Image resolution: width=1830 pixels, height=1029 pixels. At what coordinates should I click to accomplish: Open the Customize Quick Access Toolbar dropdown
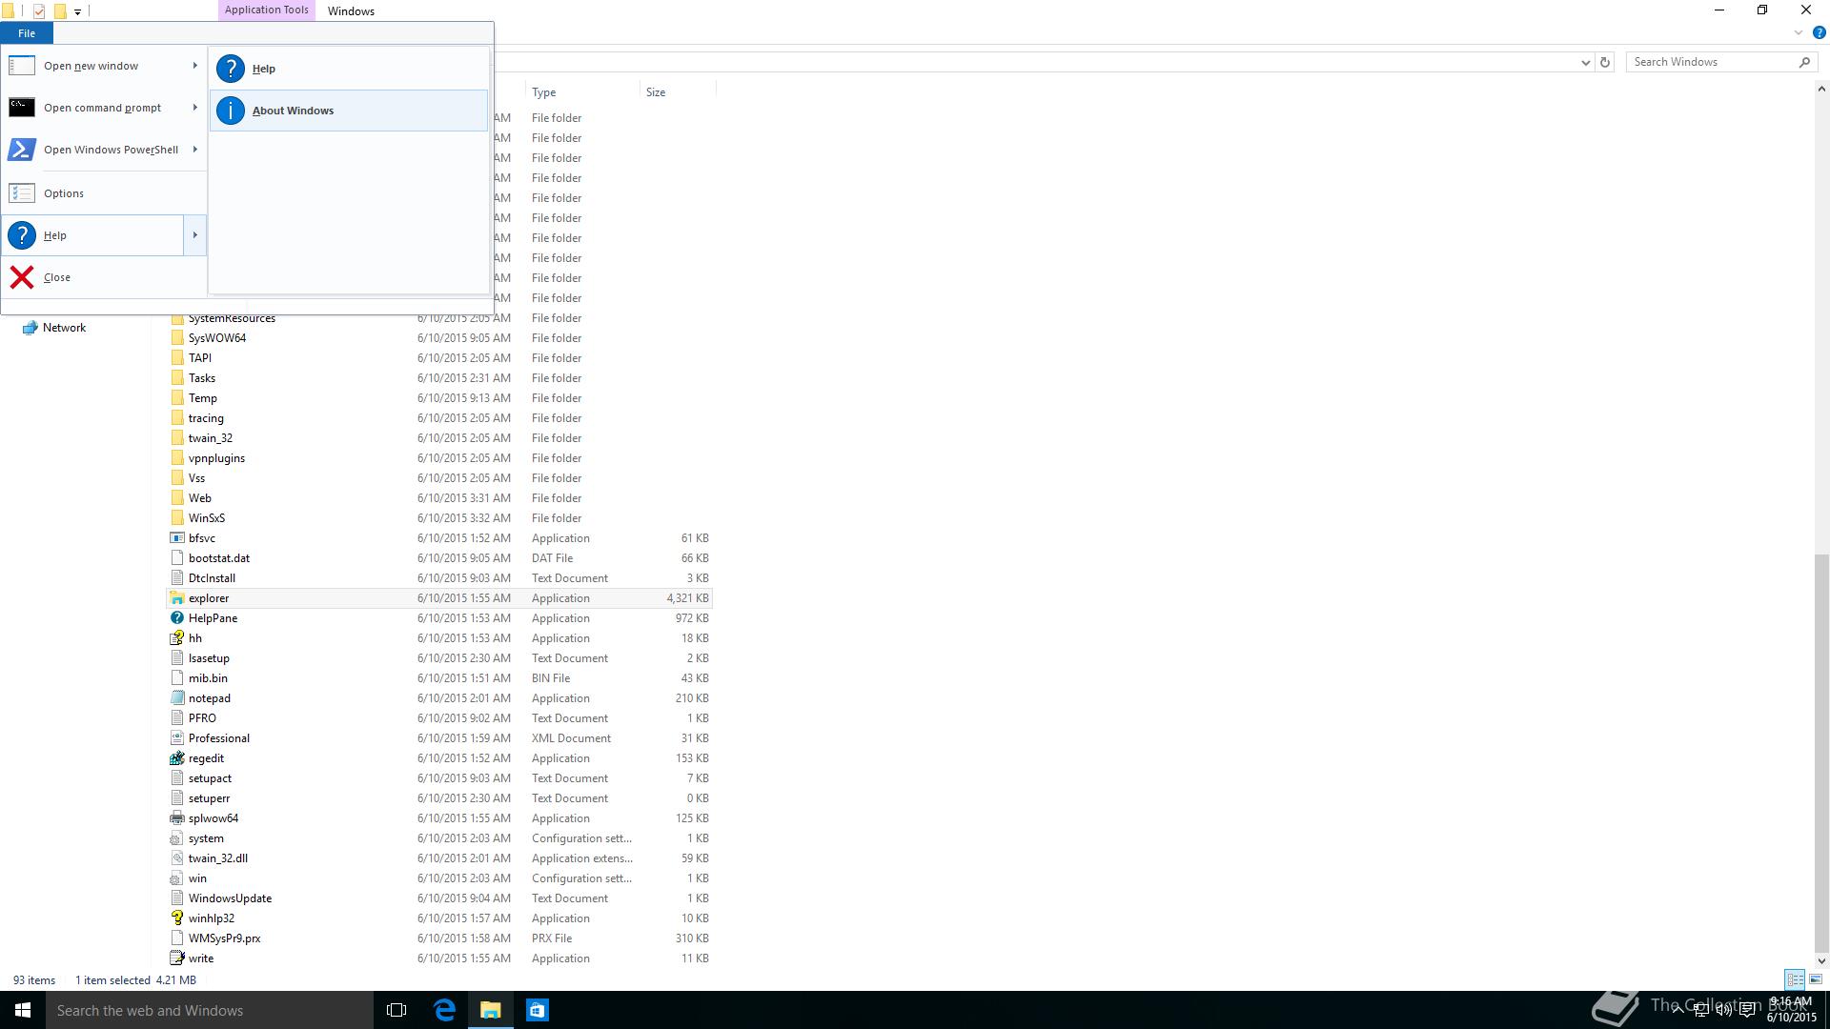tap(78, 11)
